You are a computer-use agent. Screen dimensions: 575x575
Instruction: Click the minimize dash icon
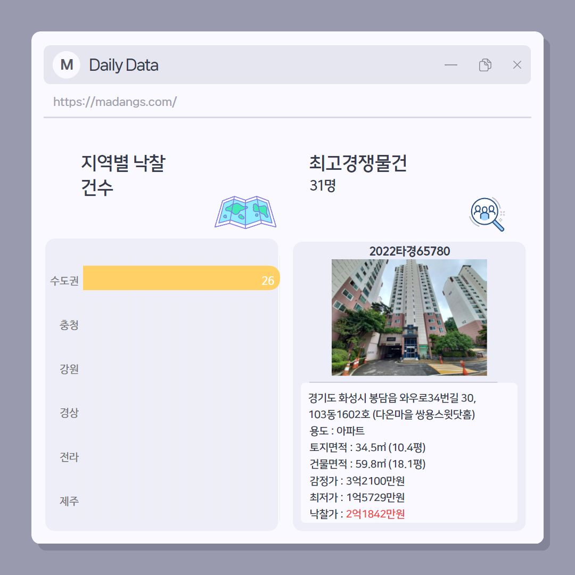[451, 65]
